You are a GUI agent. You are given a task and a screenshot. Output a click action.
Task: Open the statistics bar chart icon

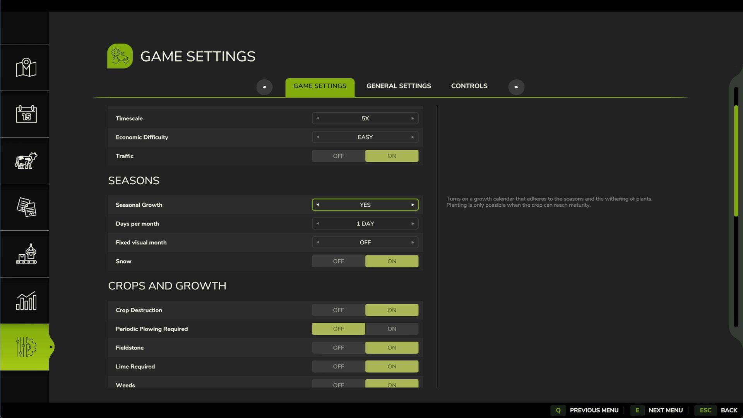[26, 301]
